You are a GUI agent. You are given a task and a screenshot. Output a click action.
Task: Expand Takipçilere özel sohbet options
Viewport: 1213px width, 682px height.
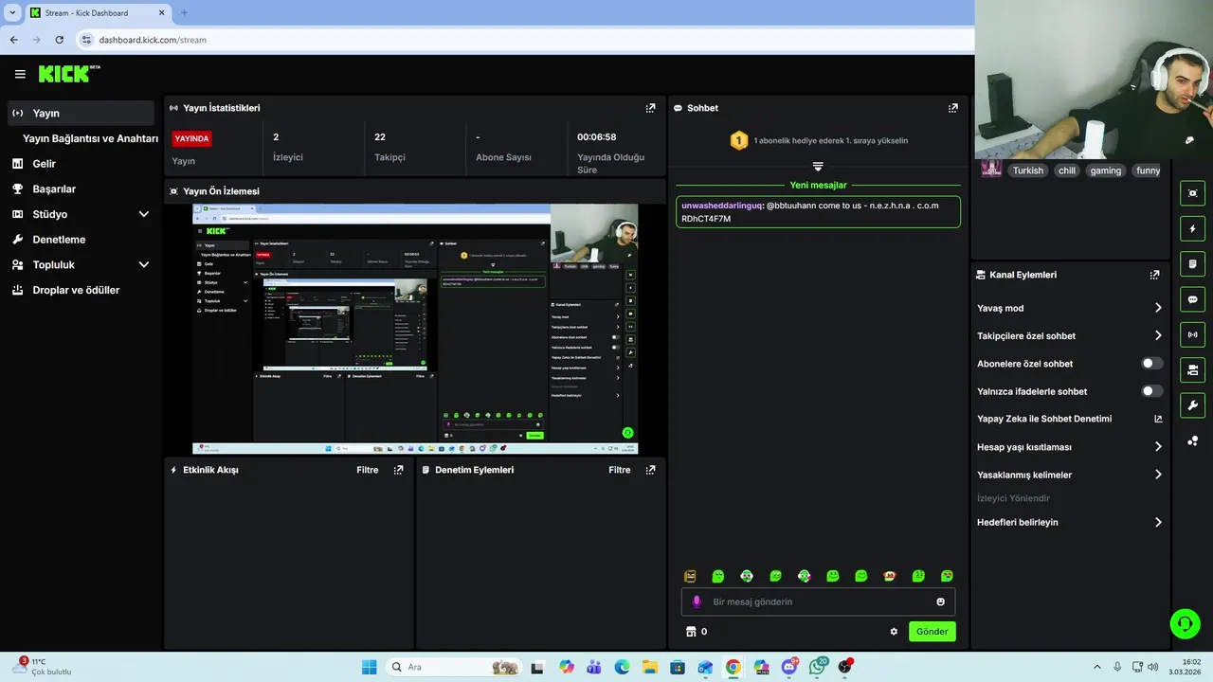[x=1158, y=335]
